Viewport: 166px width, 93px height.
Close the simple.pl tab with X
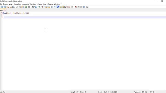tap(5, 10)
